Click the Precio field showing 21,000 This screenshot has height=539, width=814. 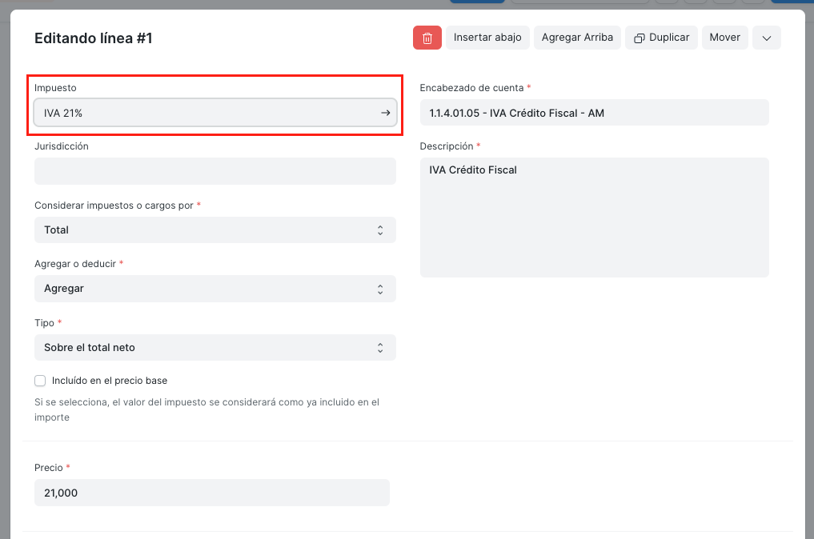click(212, 493)
